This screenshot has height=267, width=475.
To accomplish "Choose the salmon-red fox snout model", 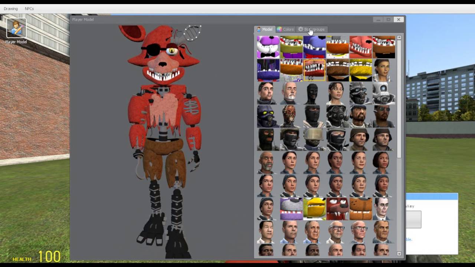I will (x=360, y=47).
